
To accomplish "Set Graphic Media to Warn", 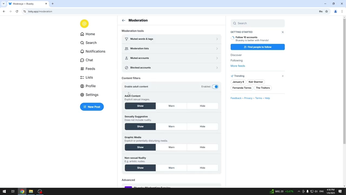I will click(x=171, y=147).
